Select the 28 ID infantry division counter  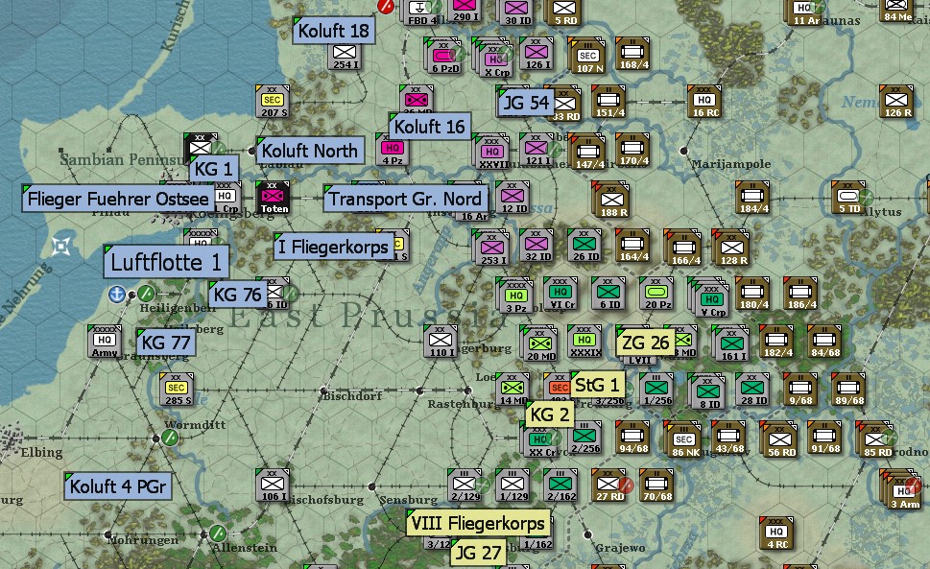(x=752, y=390)
